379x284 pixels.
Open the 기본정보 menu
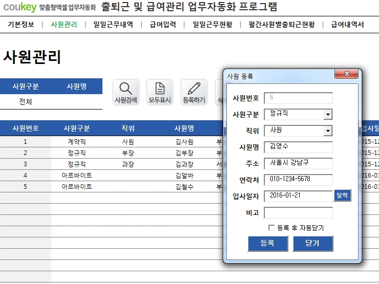(x=21, y=25)
